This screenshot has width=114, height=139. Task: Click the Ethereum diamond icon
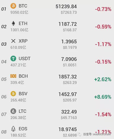click(x=13, y=23)
